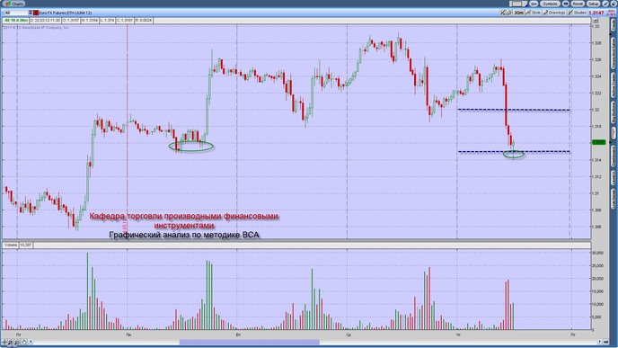Click the icon right of 1.3147 price
618x348 pixels.
tap(612, 13)
